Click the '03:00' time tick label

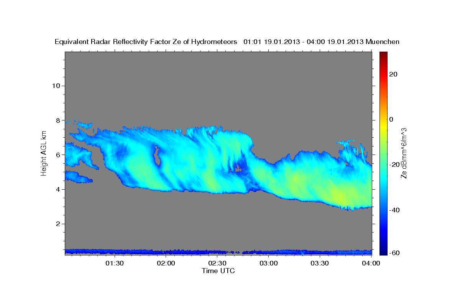coord(269,264)
